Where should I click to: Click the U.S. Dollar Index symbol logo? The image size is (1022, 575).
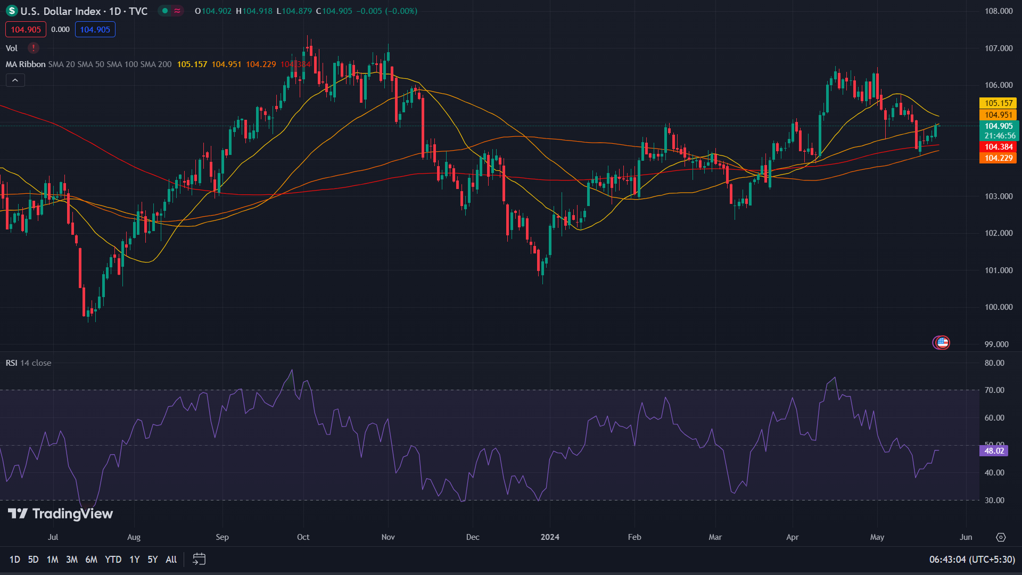coord(12,11)
